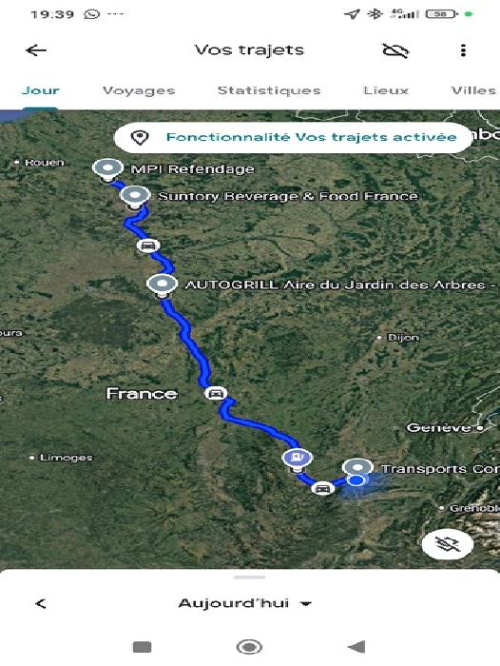This screenshot has height=666, width=500.
Task: Tap the car trip icon beside France label
Action: click(x=215, y=393)
